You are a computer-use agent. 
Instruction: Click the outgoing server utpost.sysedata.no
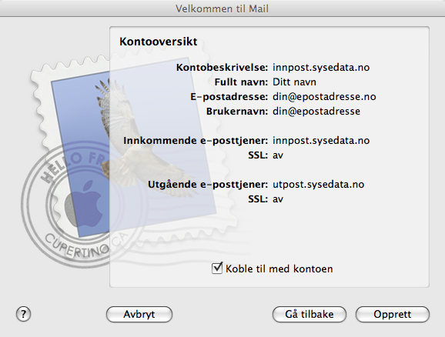point(319,185)
